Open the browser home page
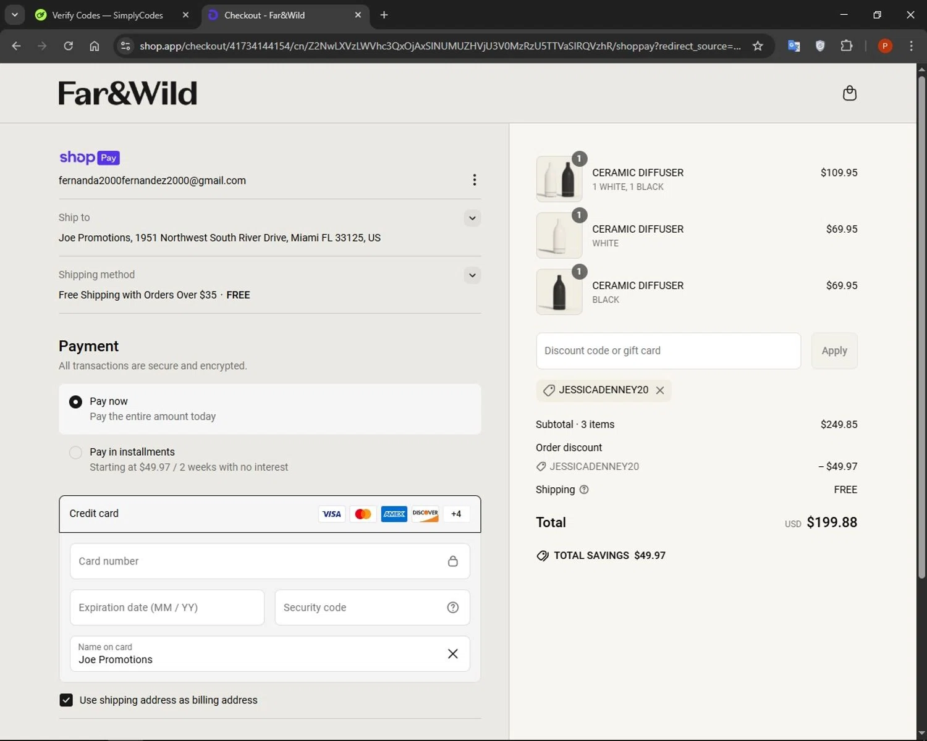The width and height of the screenshot is (927, 741). (94, 46)
